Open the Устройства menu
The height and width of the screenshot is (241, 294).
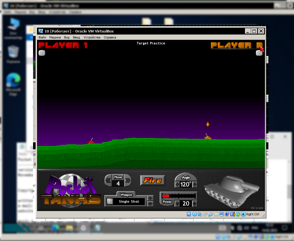click(92, 37)
